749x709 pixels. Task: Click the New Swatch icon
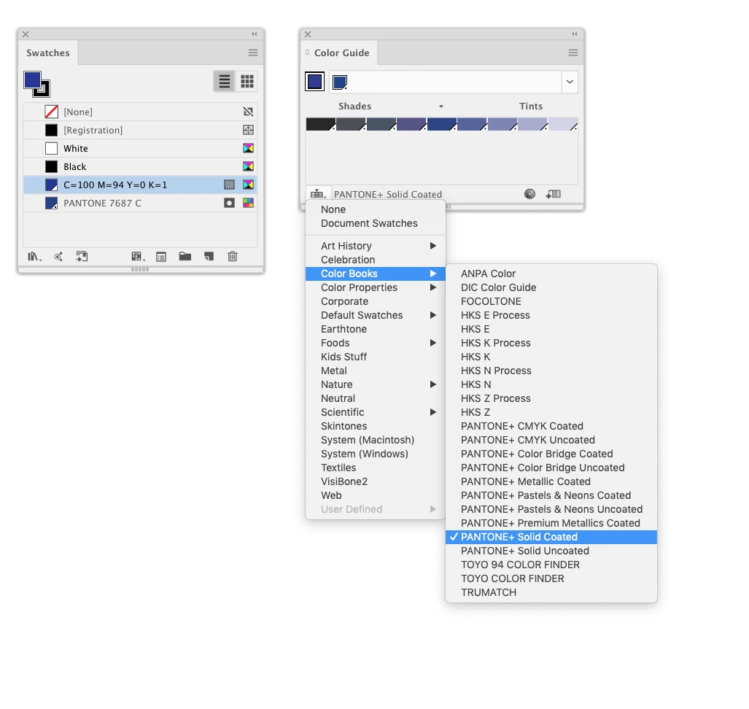pyautogui.click(x=209, y=257)
